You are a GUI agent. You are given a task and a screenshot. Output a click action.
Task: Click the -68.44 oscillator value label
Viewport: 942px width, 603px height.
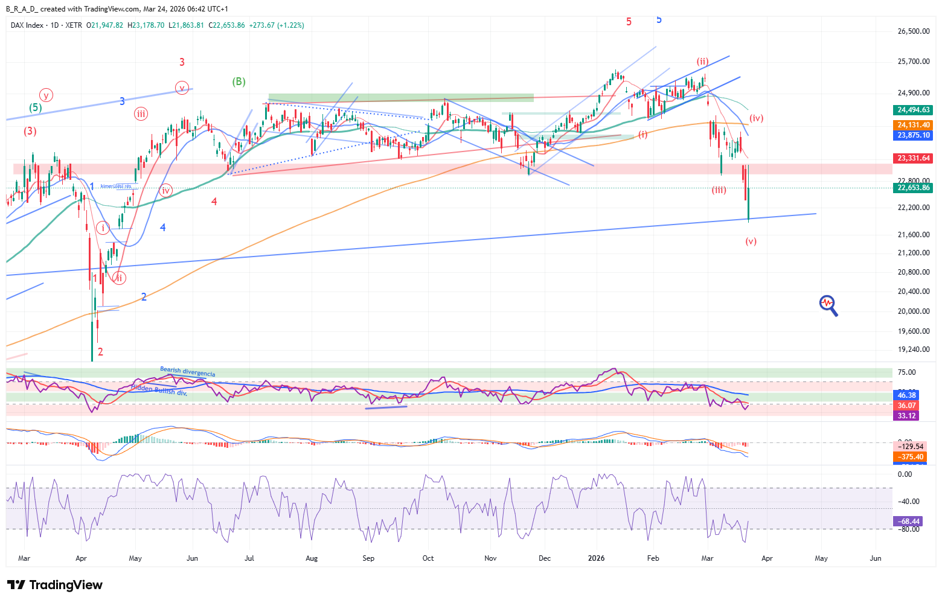tap(908, 521)
